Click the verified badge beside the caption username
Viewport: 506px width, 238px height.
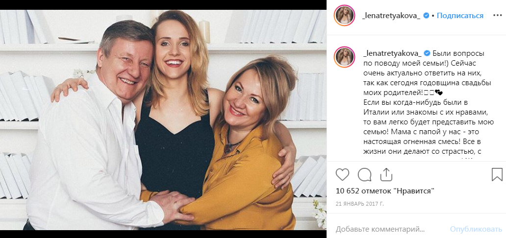coord(427,53)
